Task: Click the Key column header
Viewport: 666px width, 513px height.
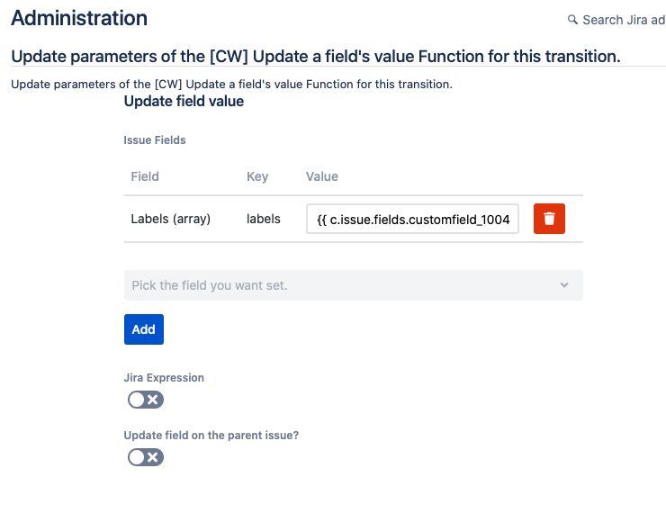Action: [x=257, y=176]
